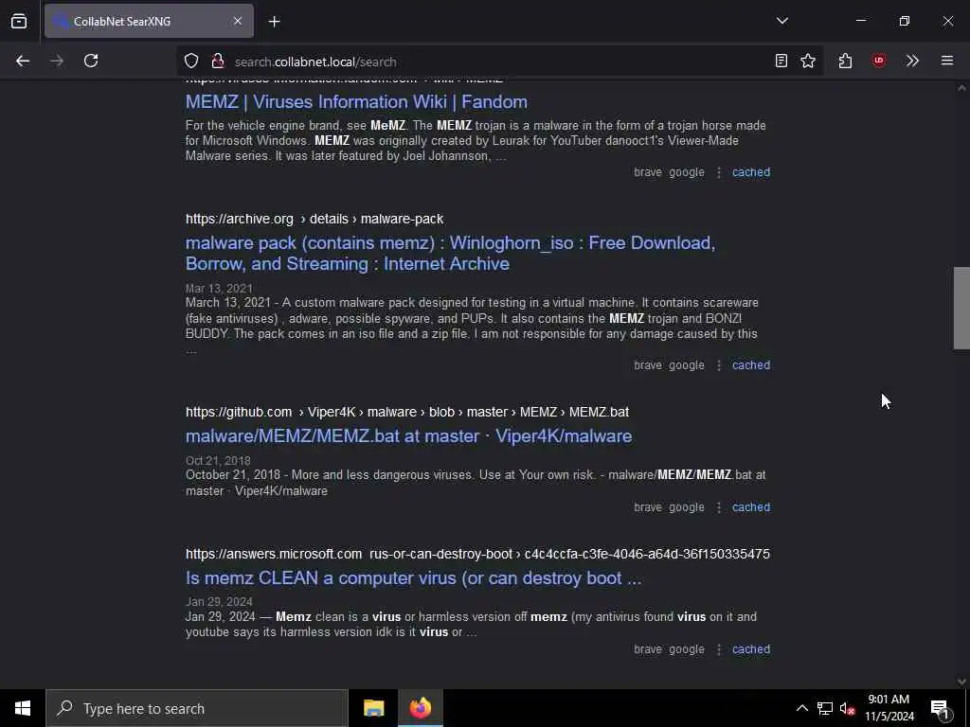The height and width of the screenshot is (727, 970).
Task: Click scrollbar up arrow
Action: point(961,88)
